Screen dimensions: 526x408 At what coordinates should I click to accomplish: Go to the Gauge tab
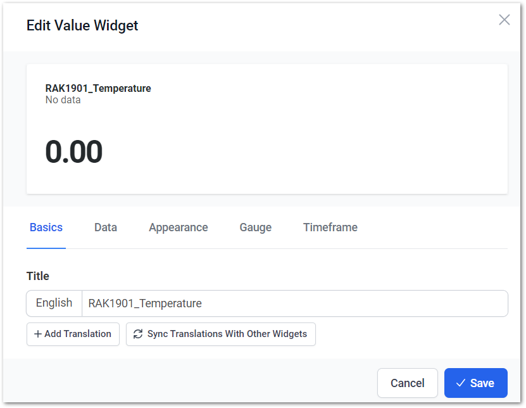255,227
